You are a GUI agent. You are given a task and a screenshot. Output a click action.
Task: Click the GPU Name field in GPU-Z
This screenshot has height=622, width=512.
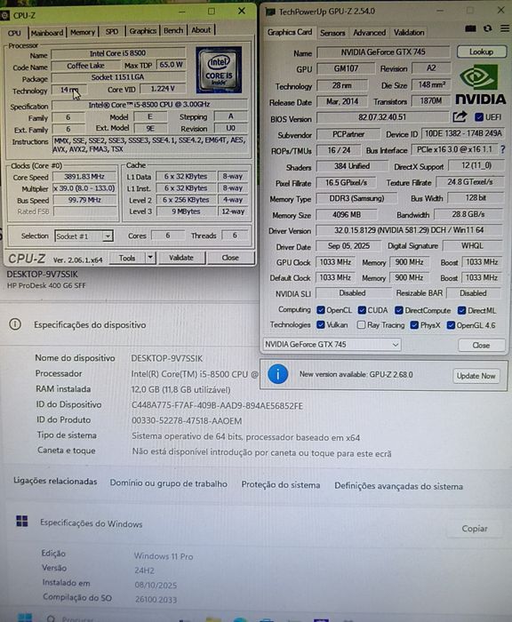(x=383, y=52)
